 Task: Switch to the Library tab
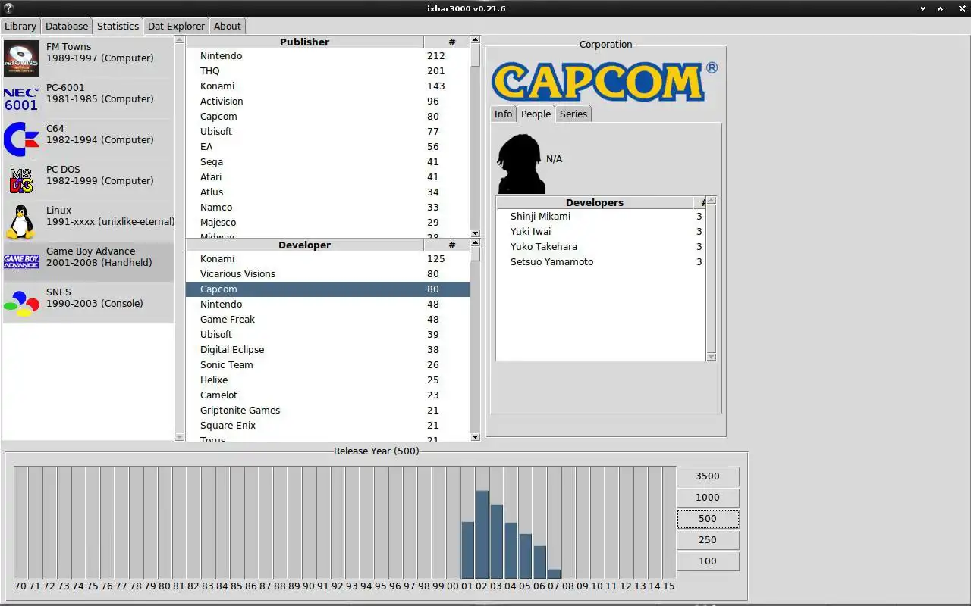coord(20,26)
